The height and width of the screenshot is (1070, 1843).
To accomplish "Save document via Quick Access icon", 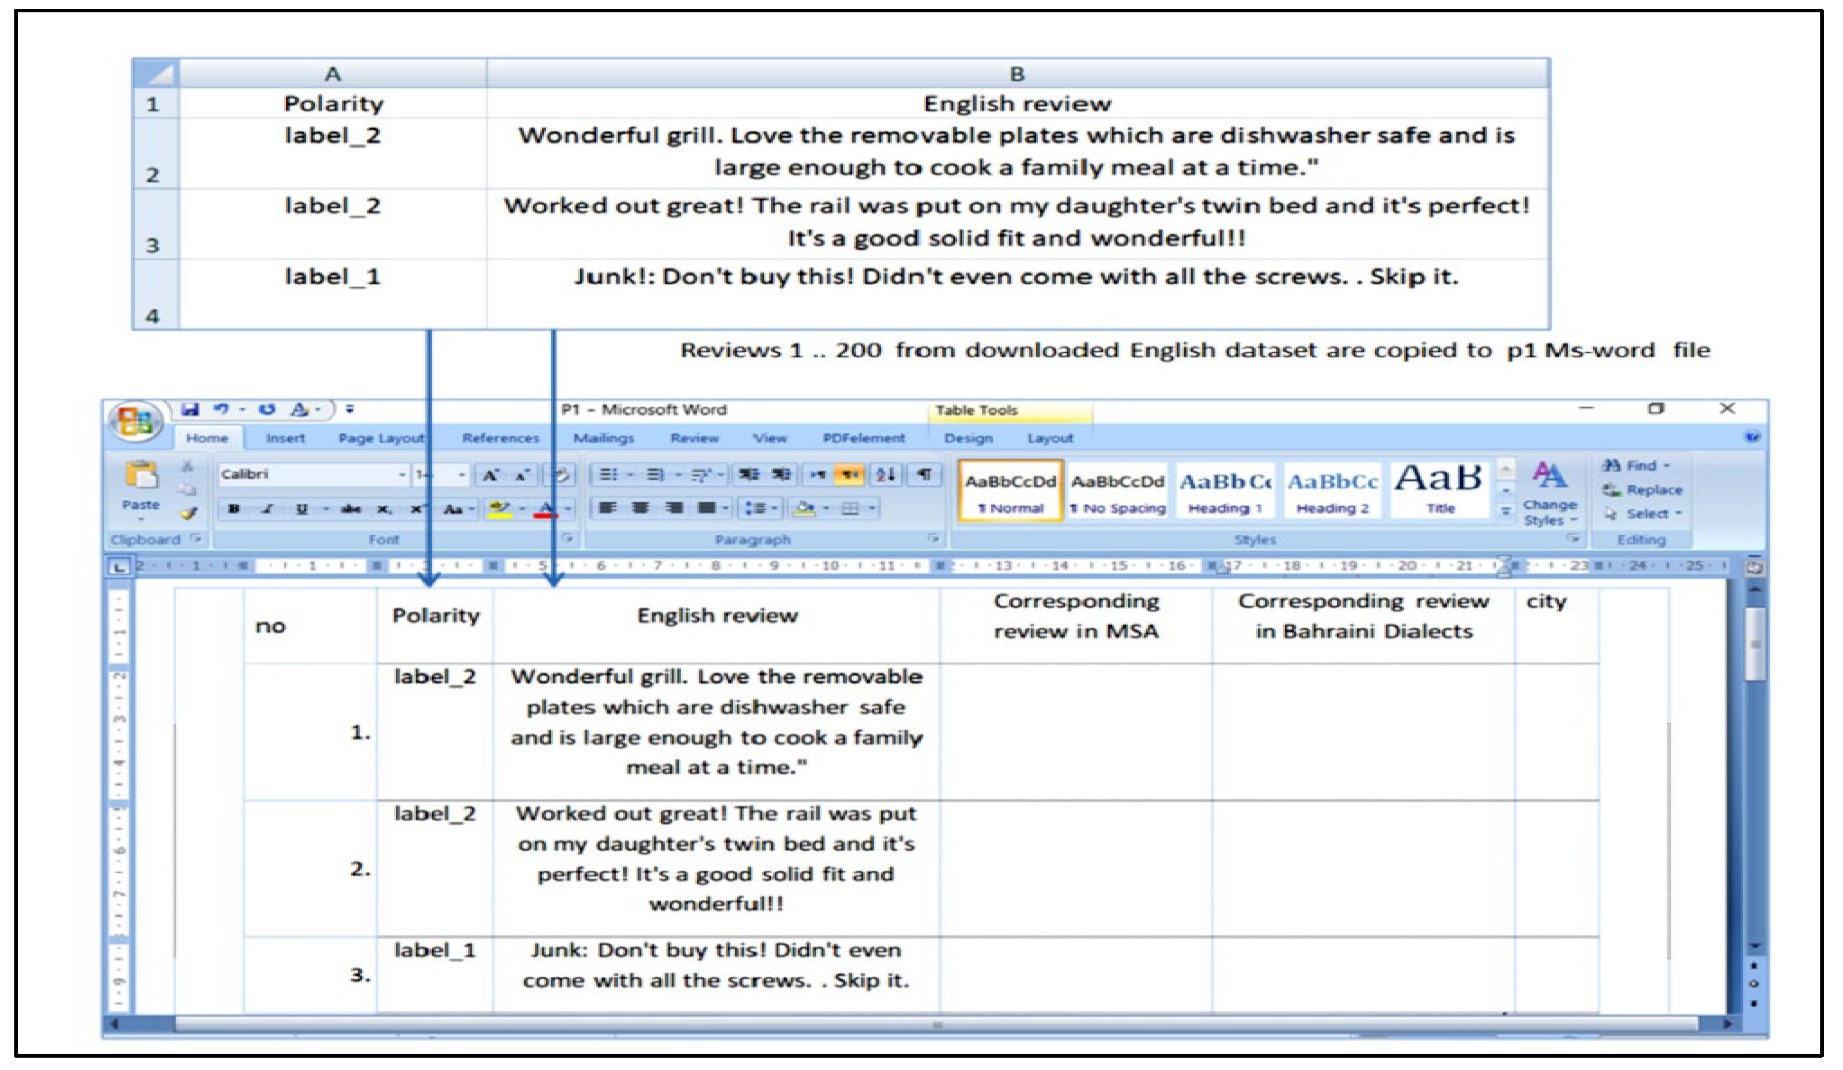I will pos(190,409).
